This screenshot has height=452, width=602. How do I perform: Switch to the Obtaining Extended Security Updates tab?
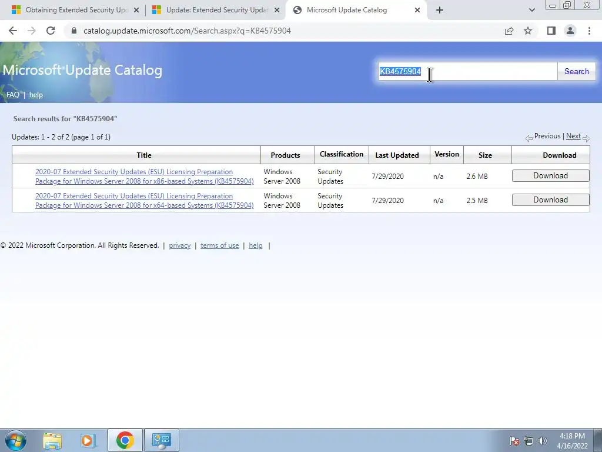coord(76,10)
